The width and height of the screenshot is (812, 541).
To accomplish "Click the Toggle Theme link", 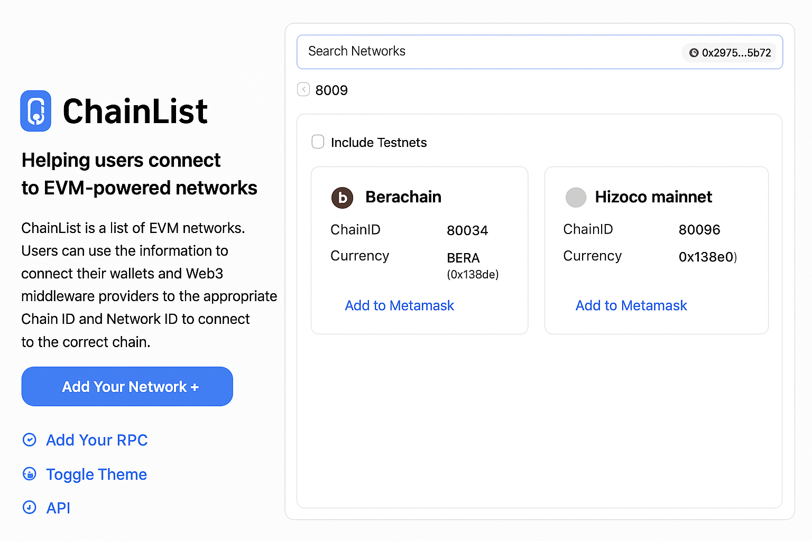I will click(x=96, y=474).
